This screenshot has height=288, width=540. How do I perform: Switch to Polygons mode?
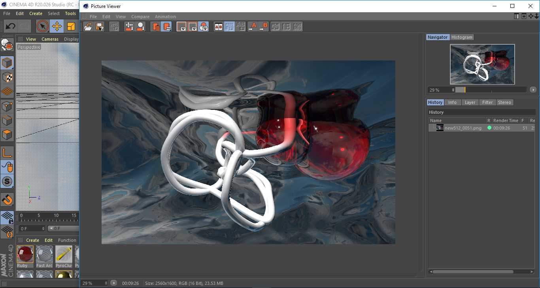(x=7, y=135)
